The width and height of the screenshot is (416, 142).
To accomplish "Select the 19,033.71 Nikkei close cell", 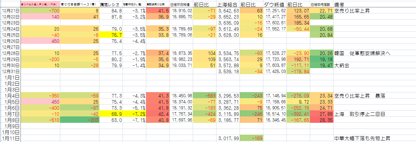I will coord(181,65).
